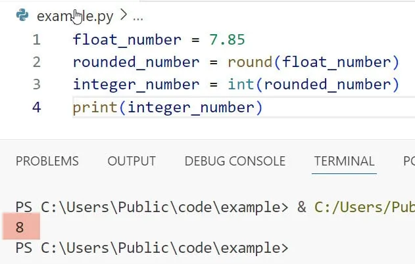Select the TERMINAL tab

(344, 161)
